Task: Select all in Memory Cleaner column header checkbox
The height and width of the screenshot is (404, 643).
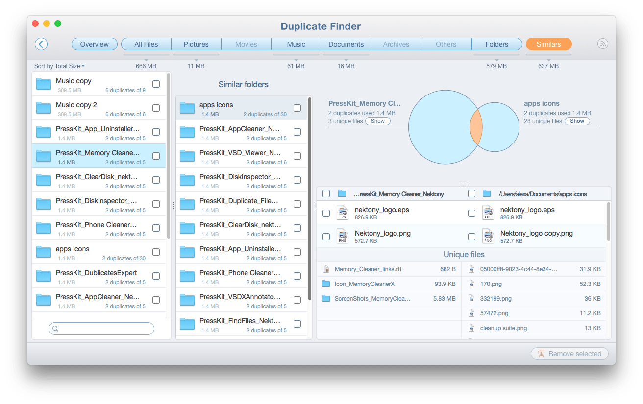Action: point(326,194)
